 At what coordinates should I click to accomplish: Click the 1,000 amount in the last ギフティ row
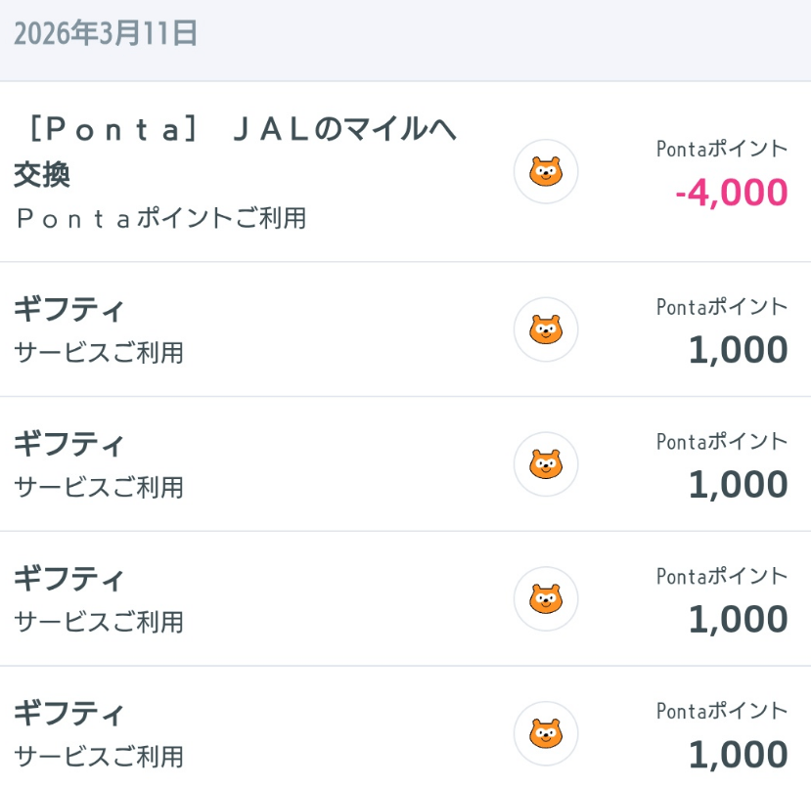coord(738,755)
